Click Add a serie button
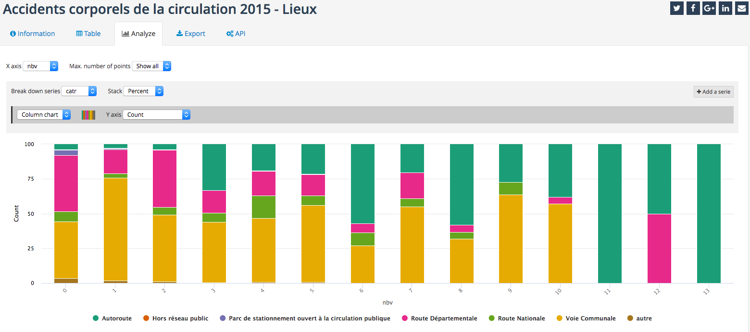750x332 pixels. (x=713, y=92)
